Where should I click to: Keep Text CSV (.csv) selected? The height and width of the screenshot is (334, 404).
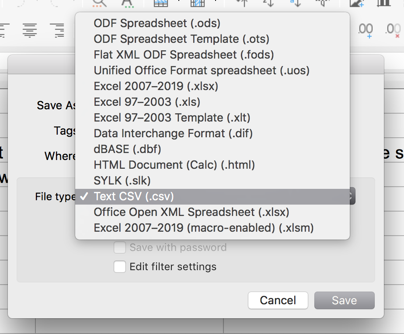[212, 196]
